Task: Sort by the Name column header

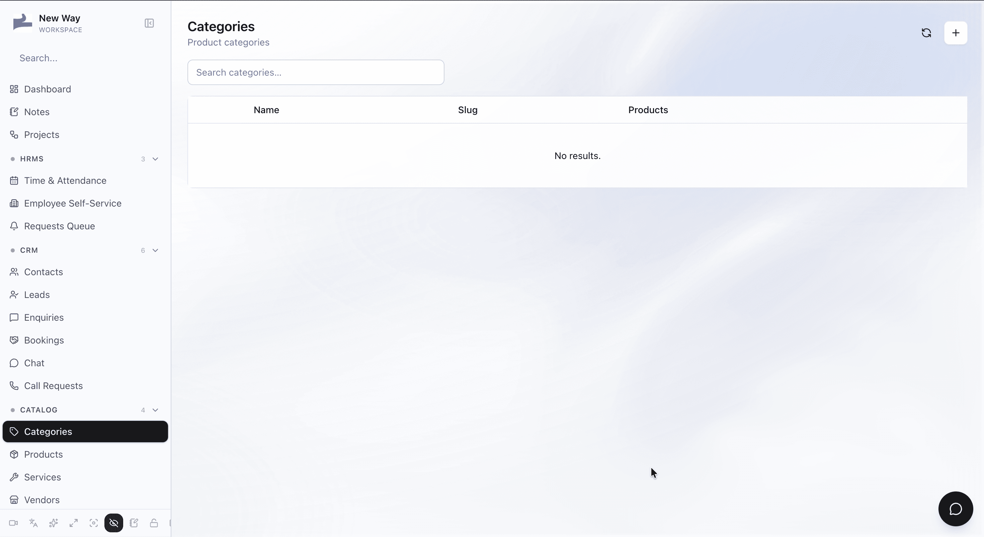Action: [266, 110]
